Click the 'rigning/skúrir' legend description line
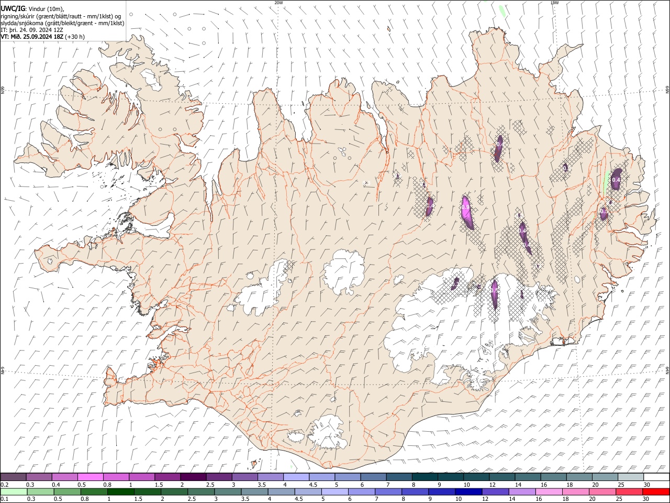Viewport: 670px width, 503px height. point(61,16)
